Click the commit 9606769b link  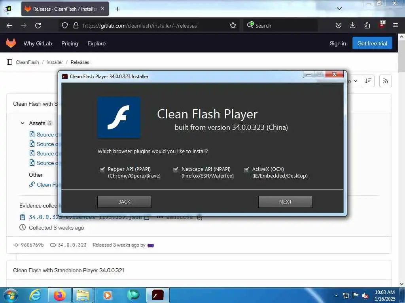[32, 245]
